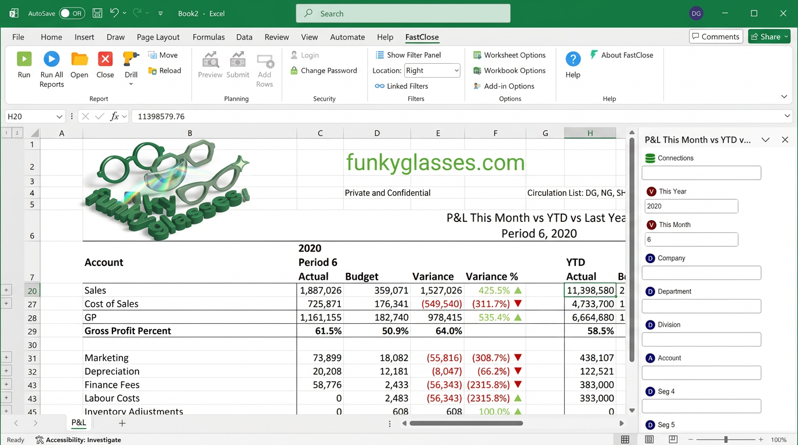
Task: Expand the grouped Sales row 20
Action: [x=6, y=290]
